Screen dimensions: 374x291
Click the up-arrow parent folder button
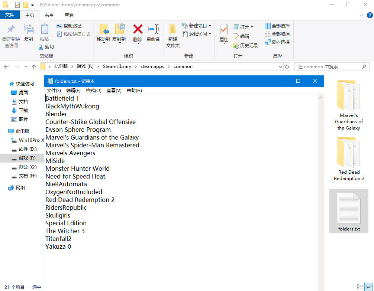pos(34,67)
